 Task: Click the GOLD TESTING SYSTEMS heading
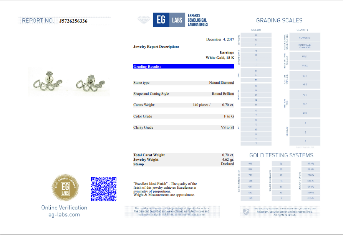[281, 155]
